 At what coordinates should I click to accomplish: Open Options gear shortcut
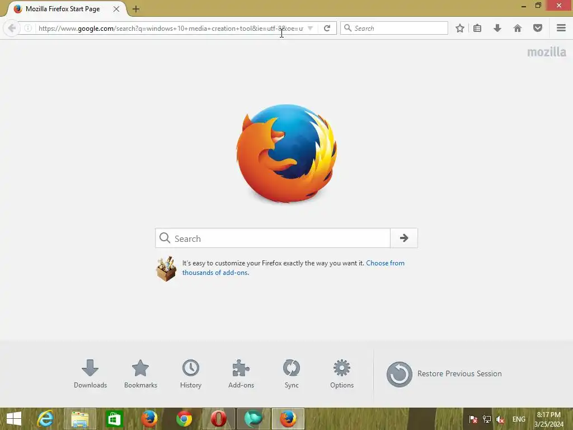pyautogui.click(x=342, y=373)
